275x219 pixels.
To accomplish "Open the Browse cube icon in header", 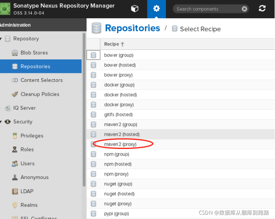I will point(135,9).
